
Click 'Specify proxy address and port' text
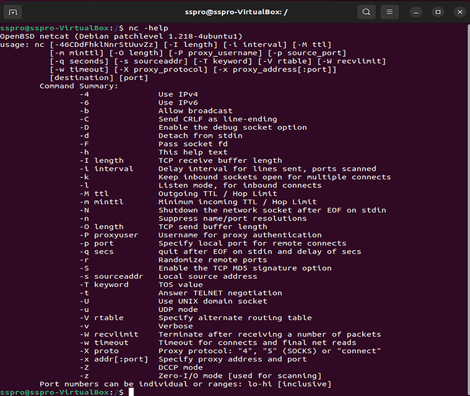coord(232,359)
